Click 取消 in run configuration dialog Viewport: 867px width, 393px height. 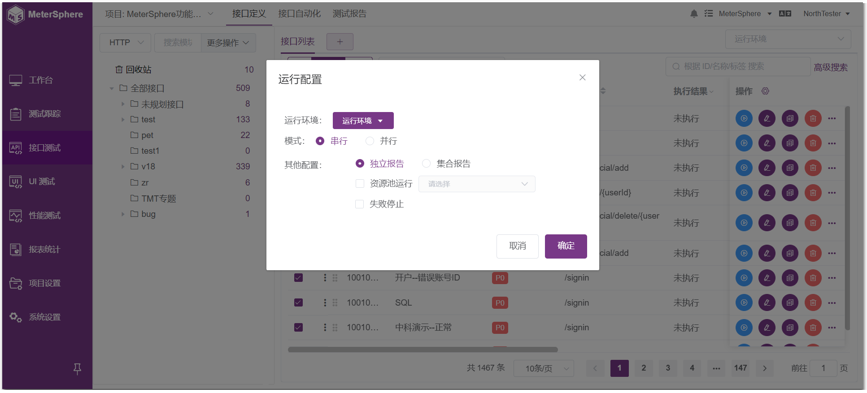[517, 246]
